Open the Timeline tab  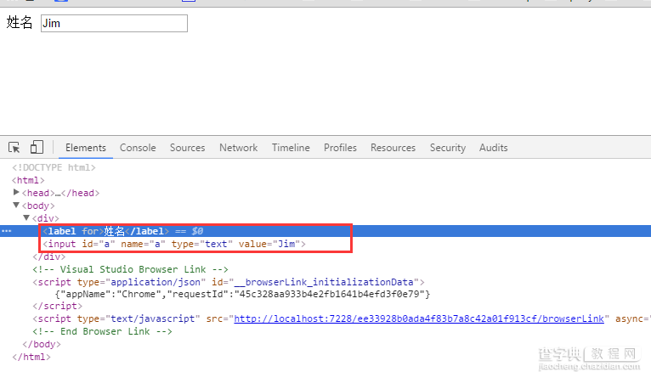tap(291, 148)
